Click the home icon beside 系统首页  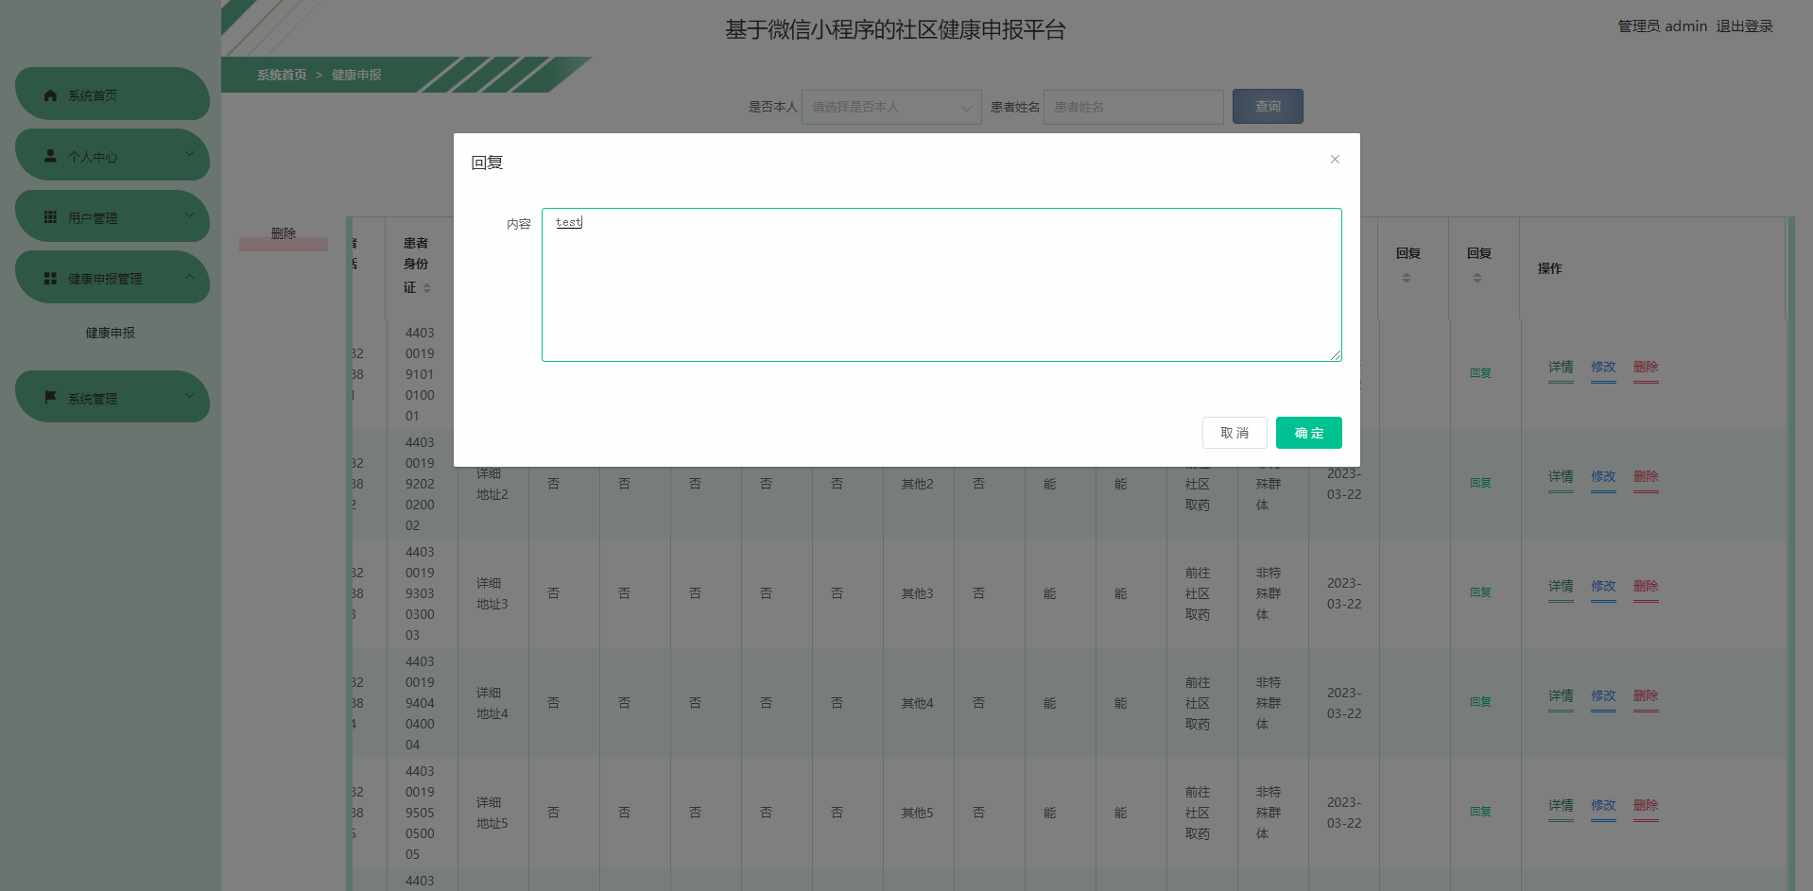[50, 95]
